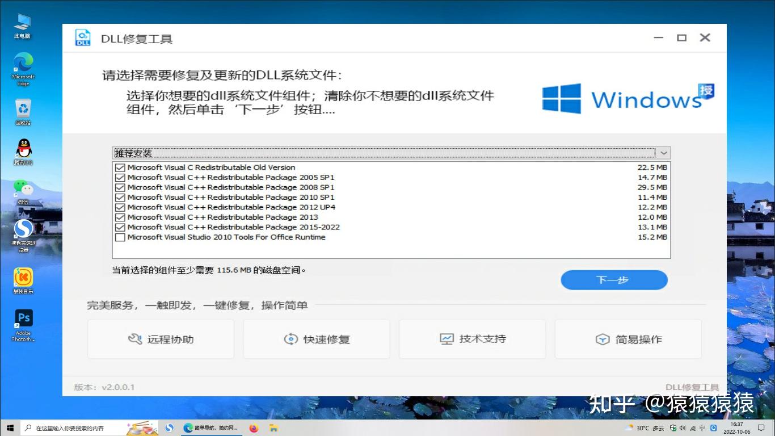Uncheck Visual C++ Package 2013
The width and height of the screenshot is (775, 436).
[x=120, y=217]
